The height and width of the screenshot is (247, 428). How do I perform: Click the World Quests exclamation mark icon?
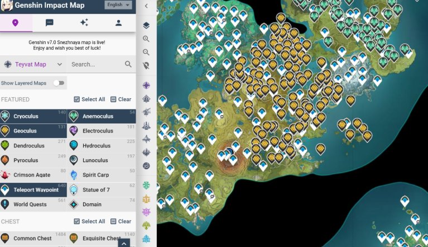pyautogui.click(x=5, y=205)
